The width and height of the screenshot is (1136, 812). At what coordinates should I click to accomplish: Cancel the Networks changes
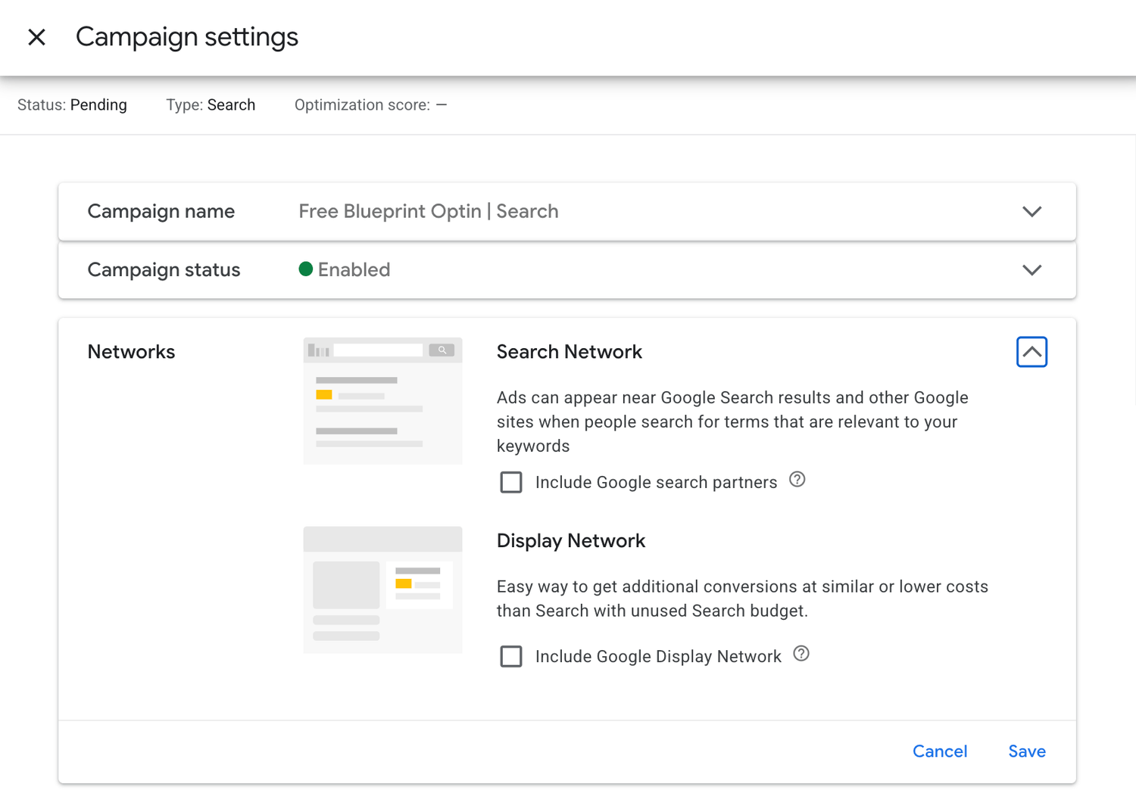coord(939,751)
